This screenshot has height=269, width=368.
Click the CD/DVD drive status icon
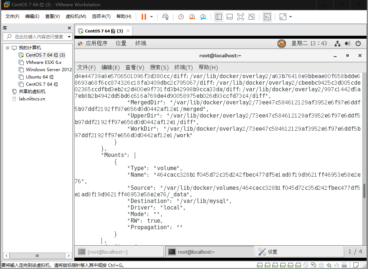306,265
